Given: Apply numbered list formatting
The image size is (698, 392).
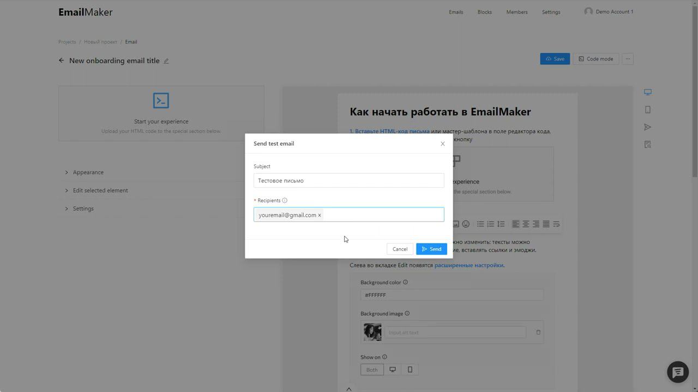Looking at the screenshot, I should coord(491,224).
